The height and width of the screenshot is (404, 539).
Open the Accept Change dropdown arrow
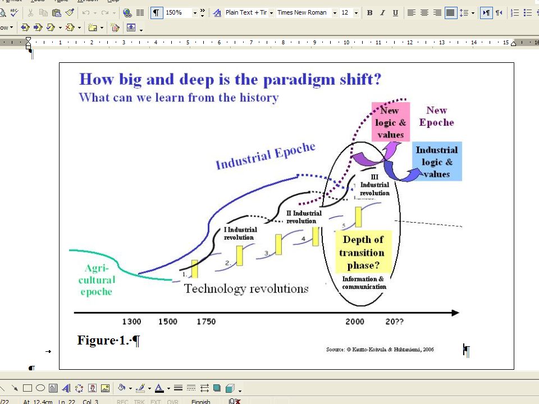(x=60, y=28)
